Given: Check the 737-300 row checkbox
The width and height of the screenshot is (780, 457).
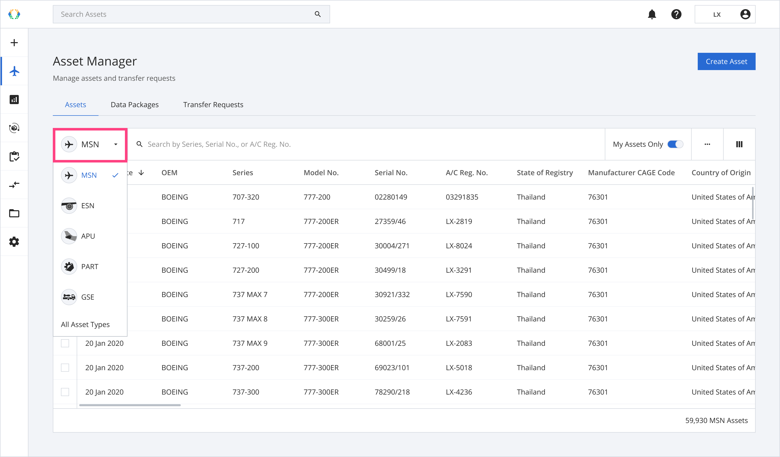Looking at the screenshot, I should point(65,392).
